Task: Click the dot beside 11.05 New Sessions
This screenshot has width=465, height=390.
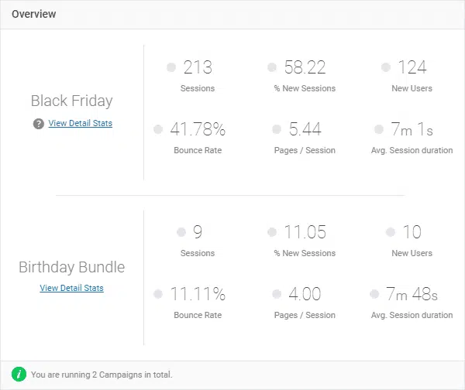Action: coord(272,232)
